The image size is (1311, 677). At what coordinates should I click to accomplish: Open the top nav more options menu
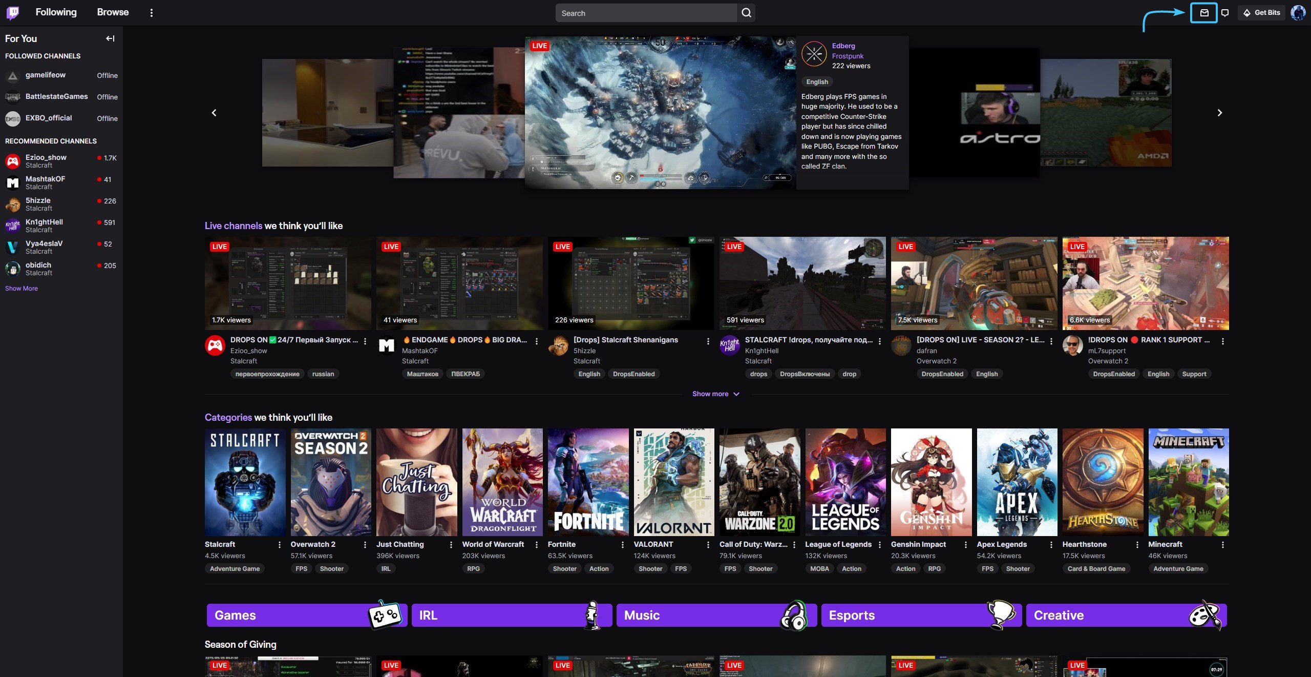tap(151, 13)
